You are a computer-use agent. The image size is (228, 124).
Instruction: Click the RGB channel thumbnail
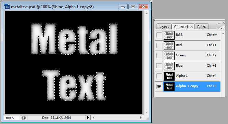click(169, 35)
